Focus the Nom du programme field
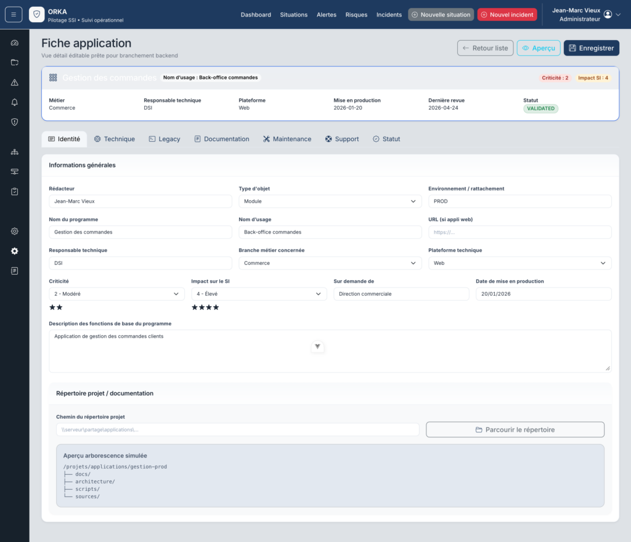 coord(140,232)
